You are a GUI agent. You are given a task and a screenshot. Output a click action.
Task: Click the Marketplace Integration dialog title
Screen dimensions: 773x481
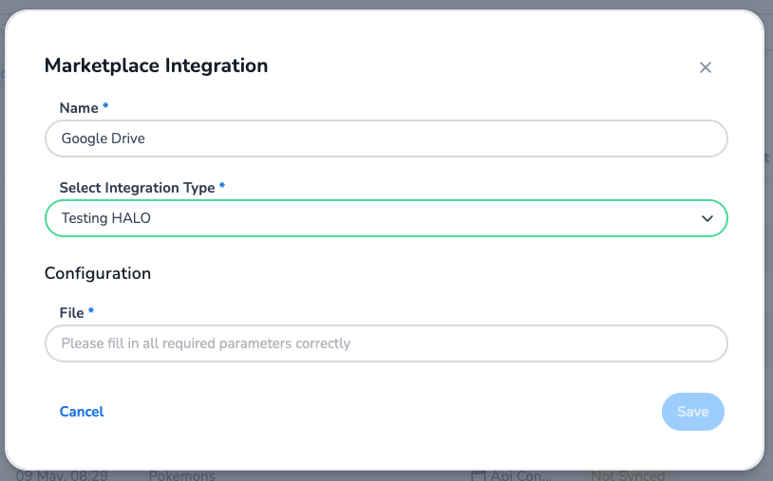click(156, 65)
